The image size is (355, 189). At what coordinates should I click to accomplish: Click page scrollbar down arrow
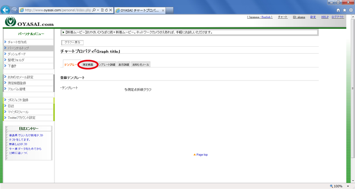pos(353,181)
